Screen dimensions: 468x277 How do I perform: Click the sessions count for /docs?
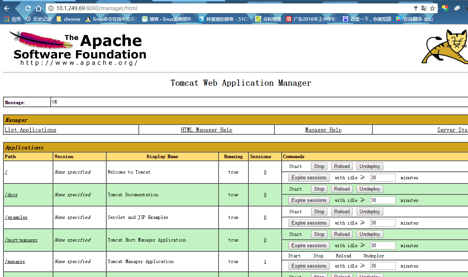pos(265,195)
